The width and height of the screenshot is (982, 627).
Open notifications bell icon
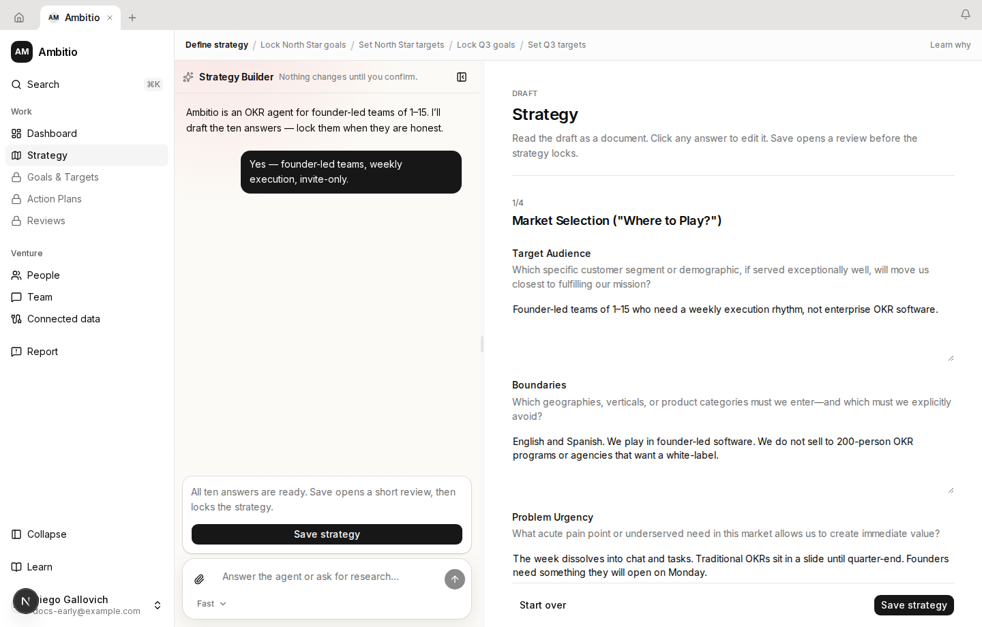pyautogui.click(x=966, y=14)
